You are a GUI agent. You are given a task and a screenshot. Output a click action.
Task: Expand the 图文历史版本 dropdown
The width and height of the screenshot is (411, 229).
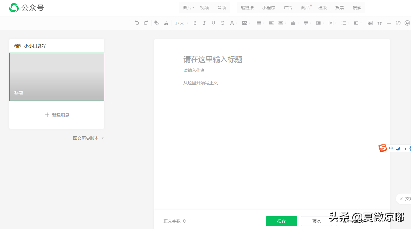point(88,138)
